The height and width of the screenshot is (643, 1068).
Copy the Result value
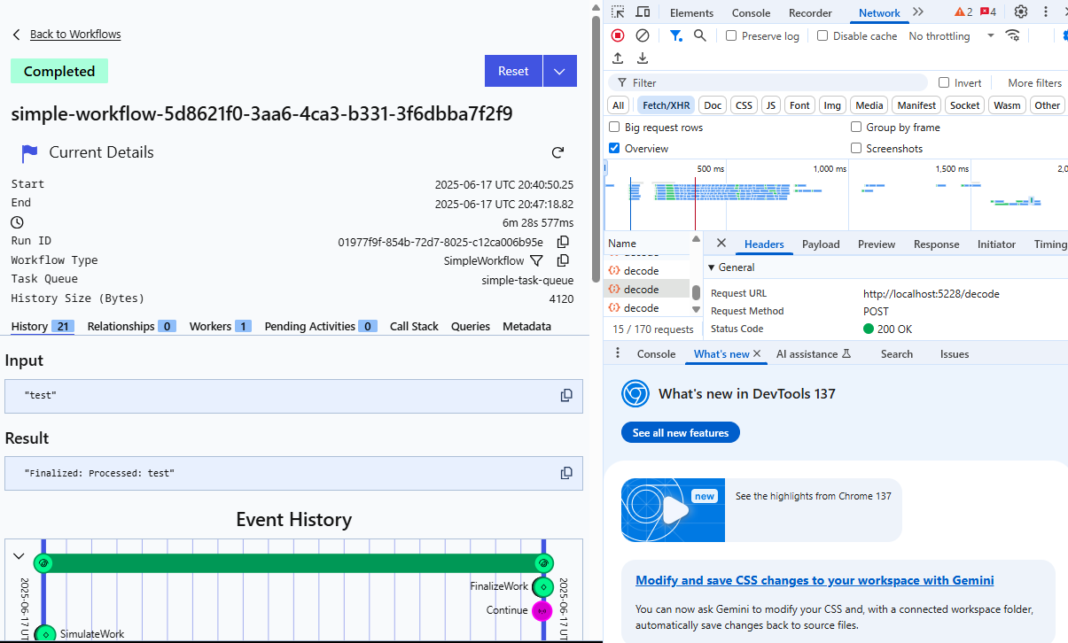566,473
